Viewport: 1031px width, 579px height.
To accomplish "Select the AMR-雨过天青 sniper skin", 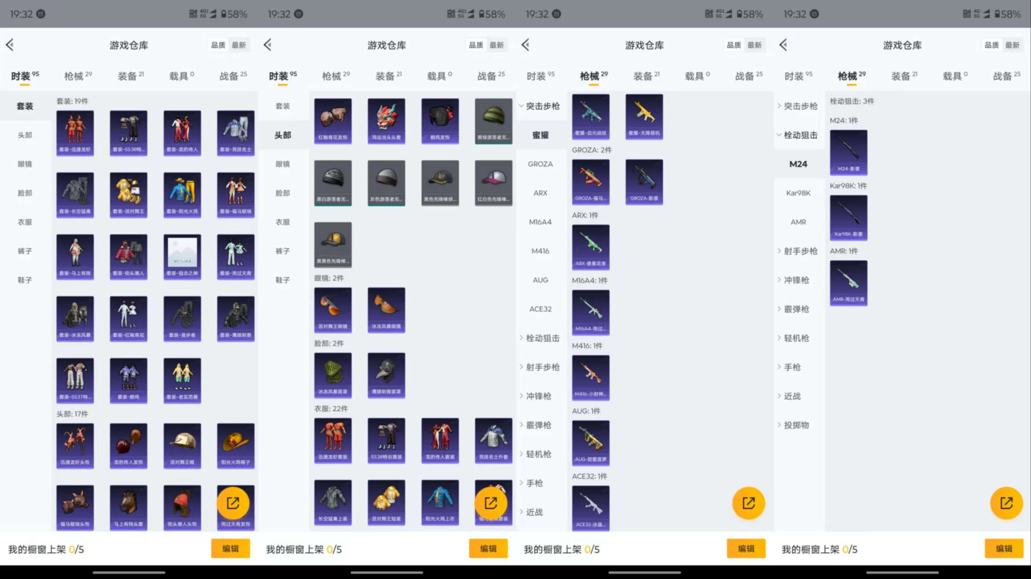I will [848, 282].
